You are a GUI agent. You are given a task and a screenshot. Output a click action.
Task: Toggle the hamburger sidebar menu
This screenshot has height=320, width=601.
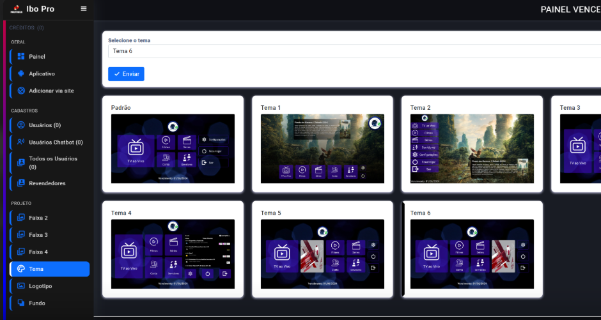click(83, 8)
